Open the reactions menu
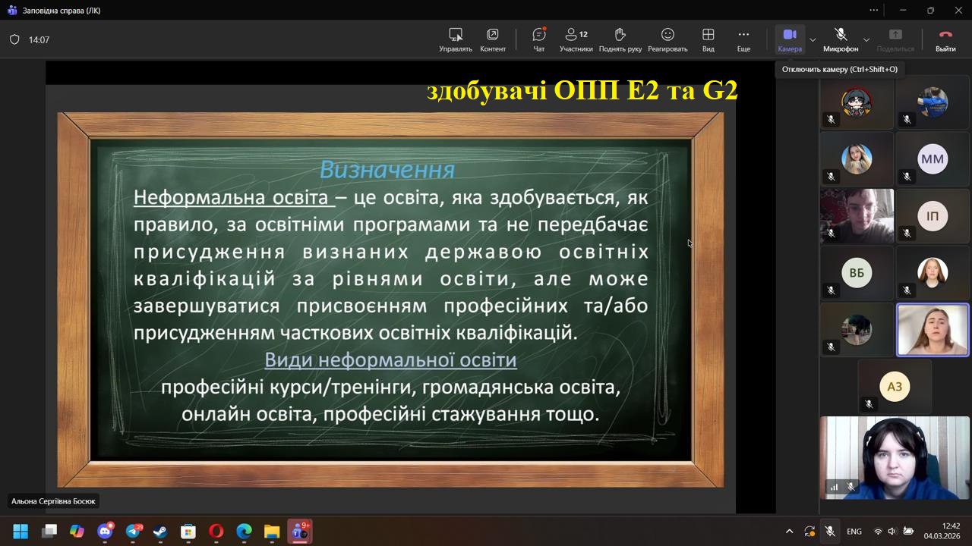Viewport: 972px width, 546px height. click(x=667, y=39)
